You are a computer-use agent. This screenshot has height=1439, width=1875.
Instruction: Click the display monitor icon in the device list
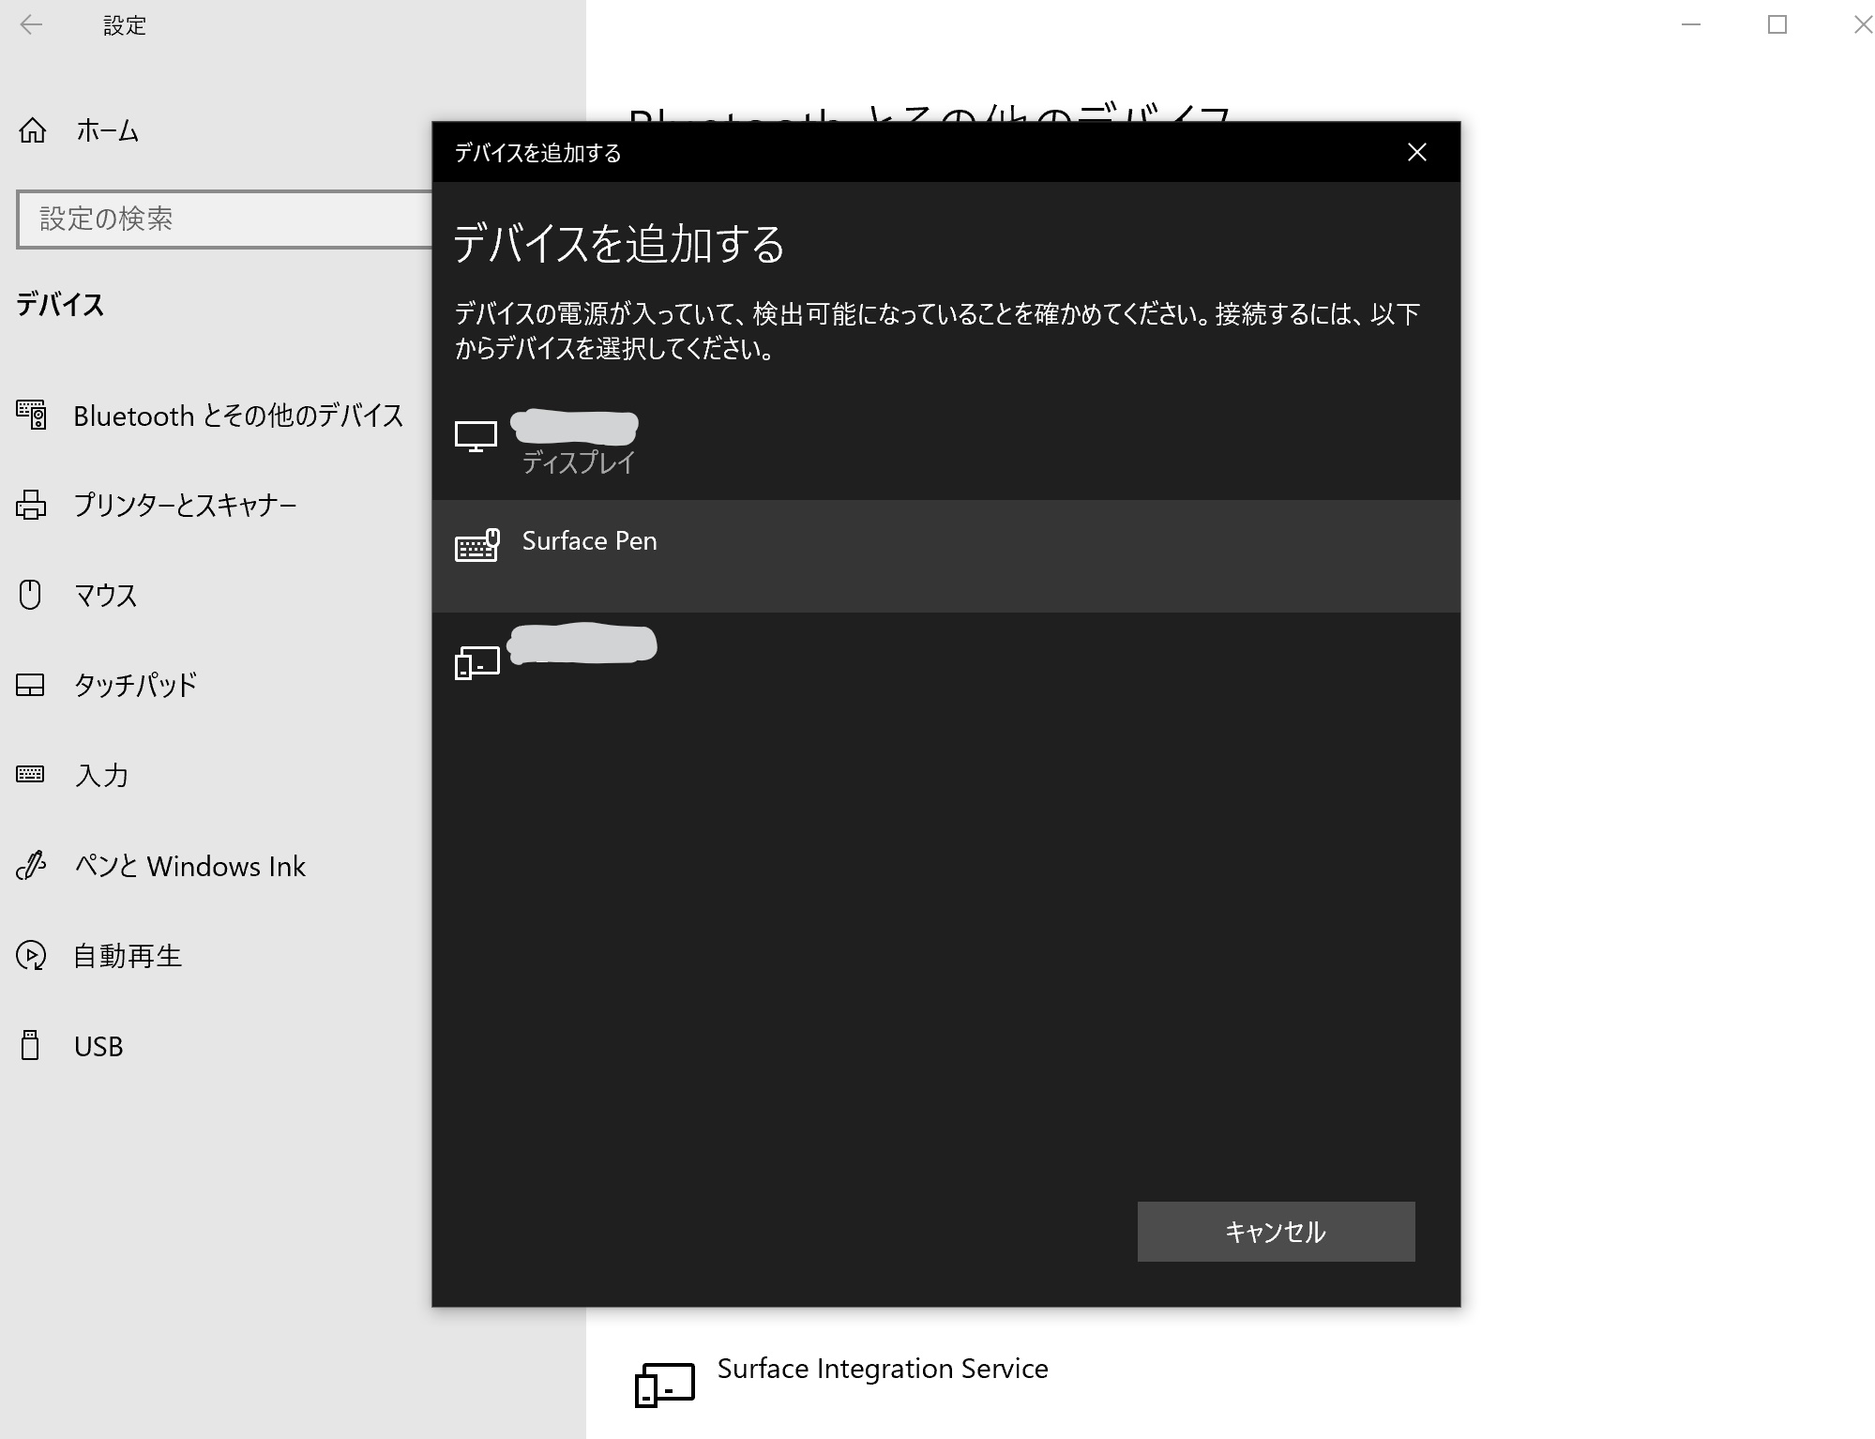tap(476, 436)
